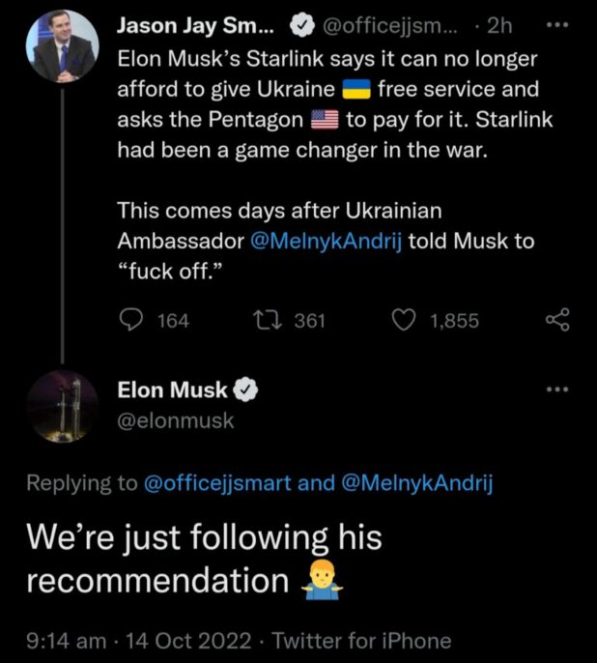Screen dimensions: 597x663
Task: Click the Twitter for iPhone source label
Action: [x=361, y=640]
